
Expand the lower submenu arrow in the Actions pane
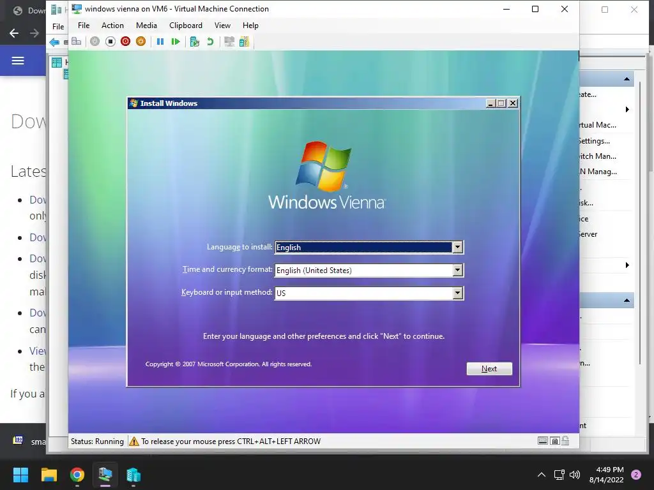tap(627, 265)
